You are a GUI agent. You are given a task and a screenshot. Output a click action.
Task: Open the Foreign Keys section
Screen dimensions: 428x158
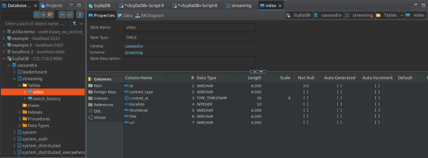coord(105,92)
